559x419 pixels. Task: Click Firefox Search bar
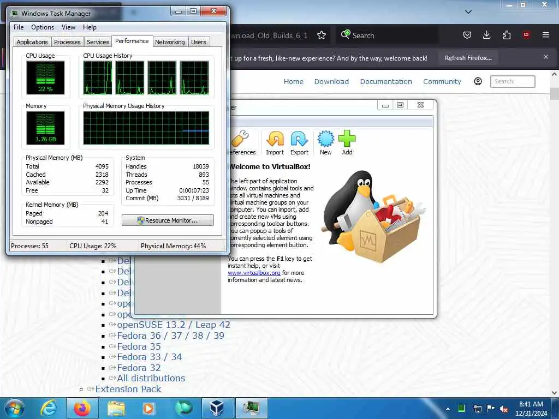coord(387,35)
